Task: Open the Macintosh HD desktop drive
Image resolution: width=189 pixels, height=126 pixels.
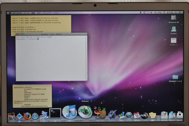Action: point(174,19)
